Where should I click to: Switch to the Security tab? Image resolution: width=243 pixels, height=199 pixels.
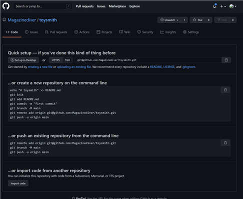pyautogui.click(x=145, y=32)
